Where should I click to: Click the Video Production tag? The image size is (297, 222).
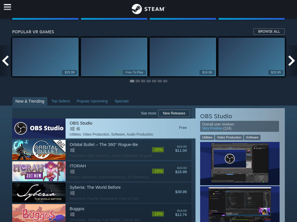(x=229, y=137)
